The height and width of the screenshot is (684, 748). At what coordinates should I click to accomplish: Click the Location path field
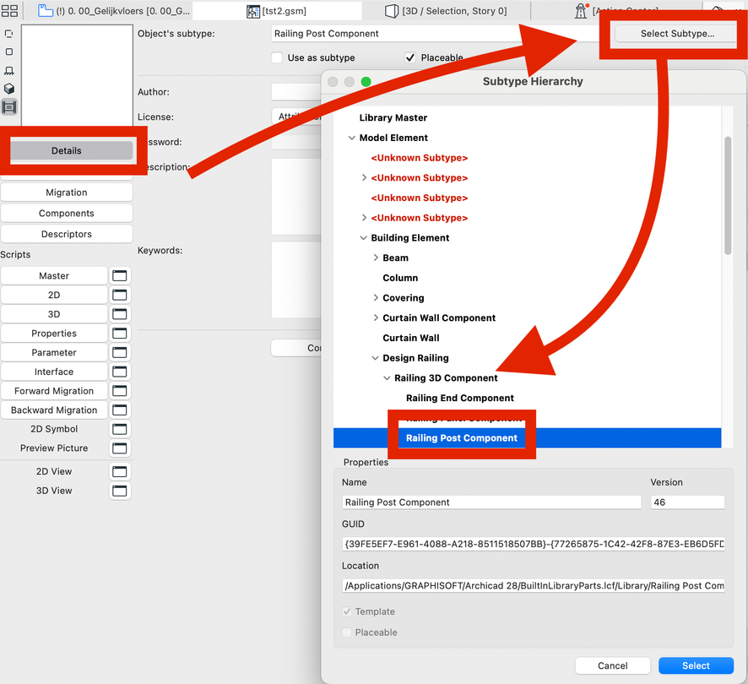[534, 586]
